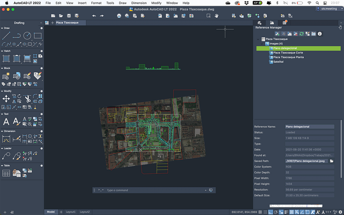Select the Model tab
The width and height of the screenshot is (344, 215).
pyautogui.click(x=51, y=212)
